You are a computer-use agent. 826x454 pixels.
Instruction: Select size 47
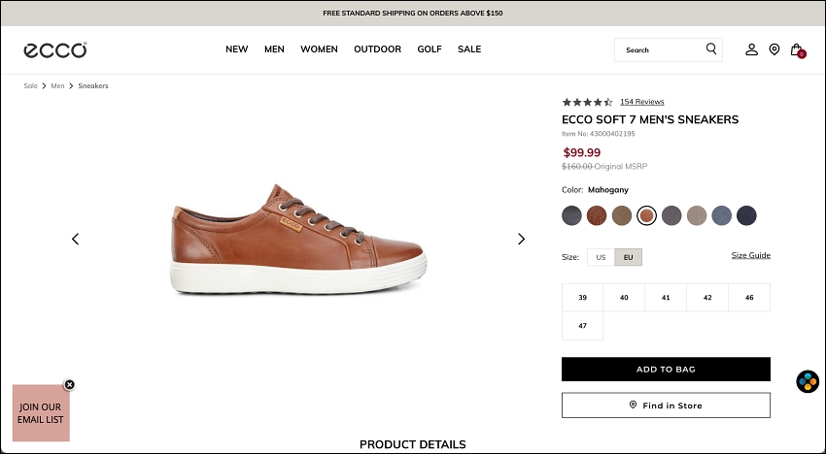pyautogui.click(x=583, y=326)
